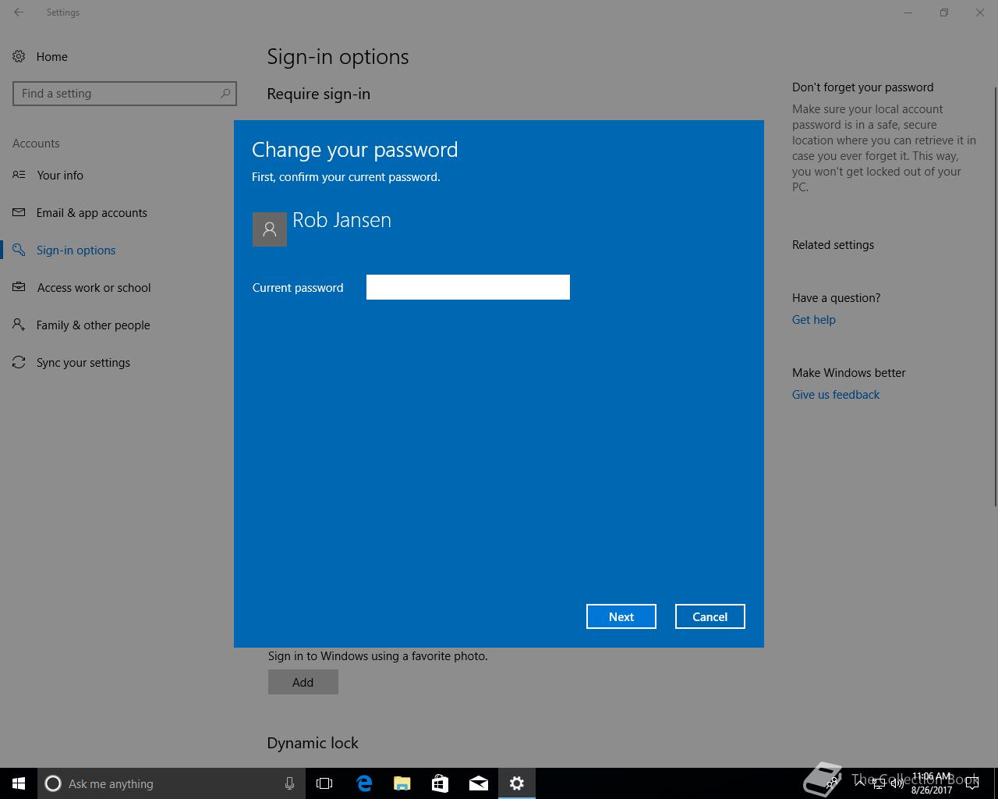Screen dimensions: 998x799
Task: Open the Get help link
Action: point(814,320)
